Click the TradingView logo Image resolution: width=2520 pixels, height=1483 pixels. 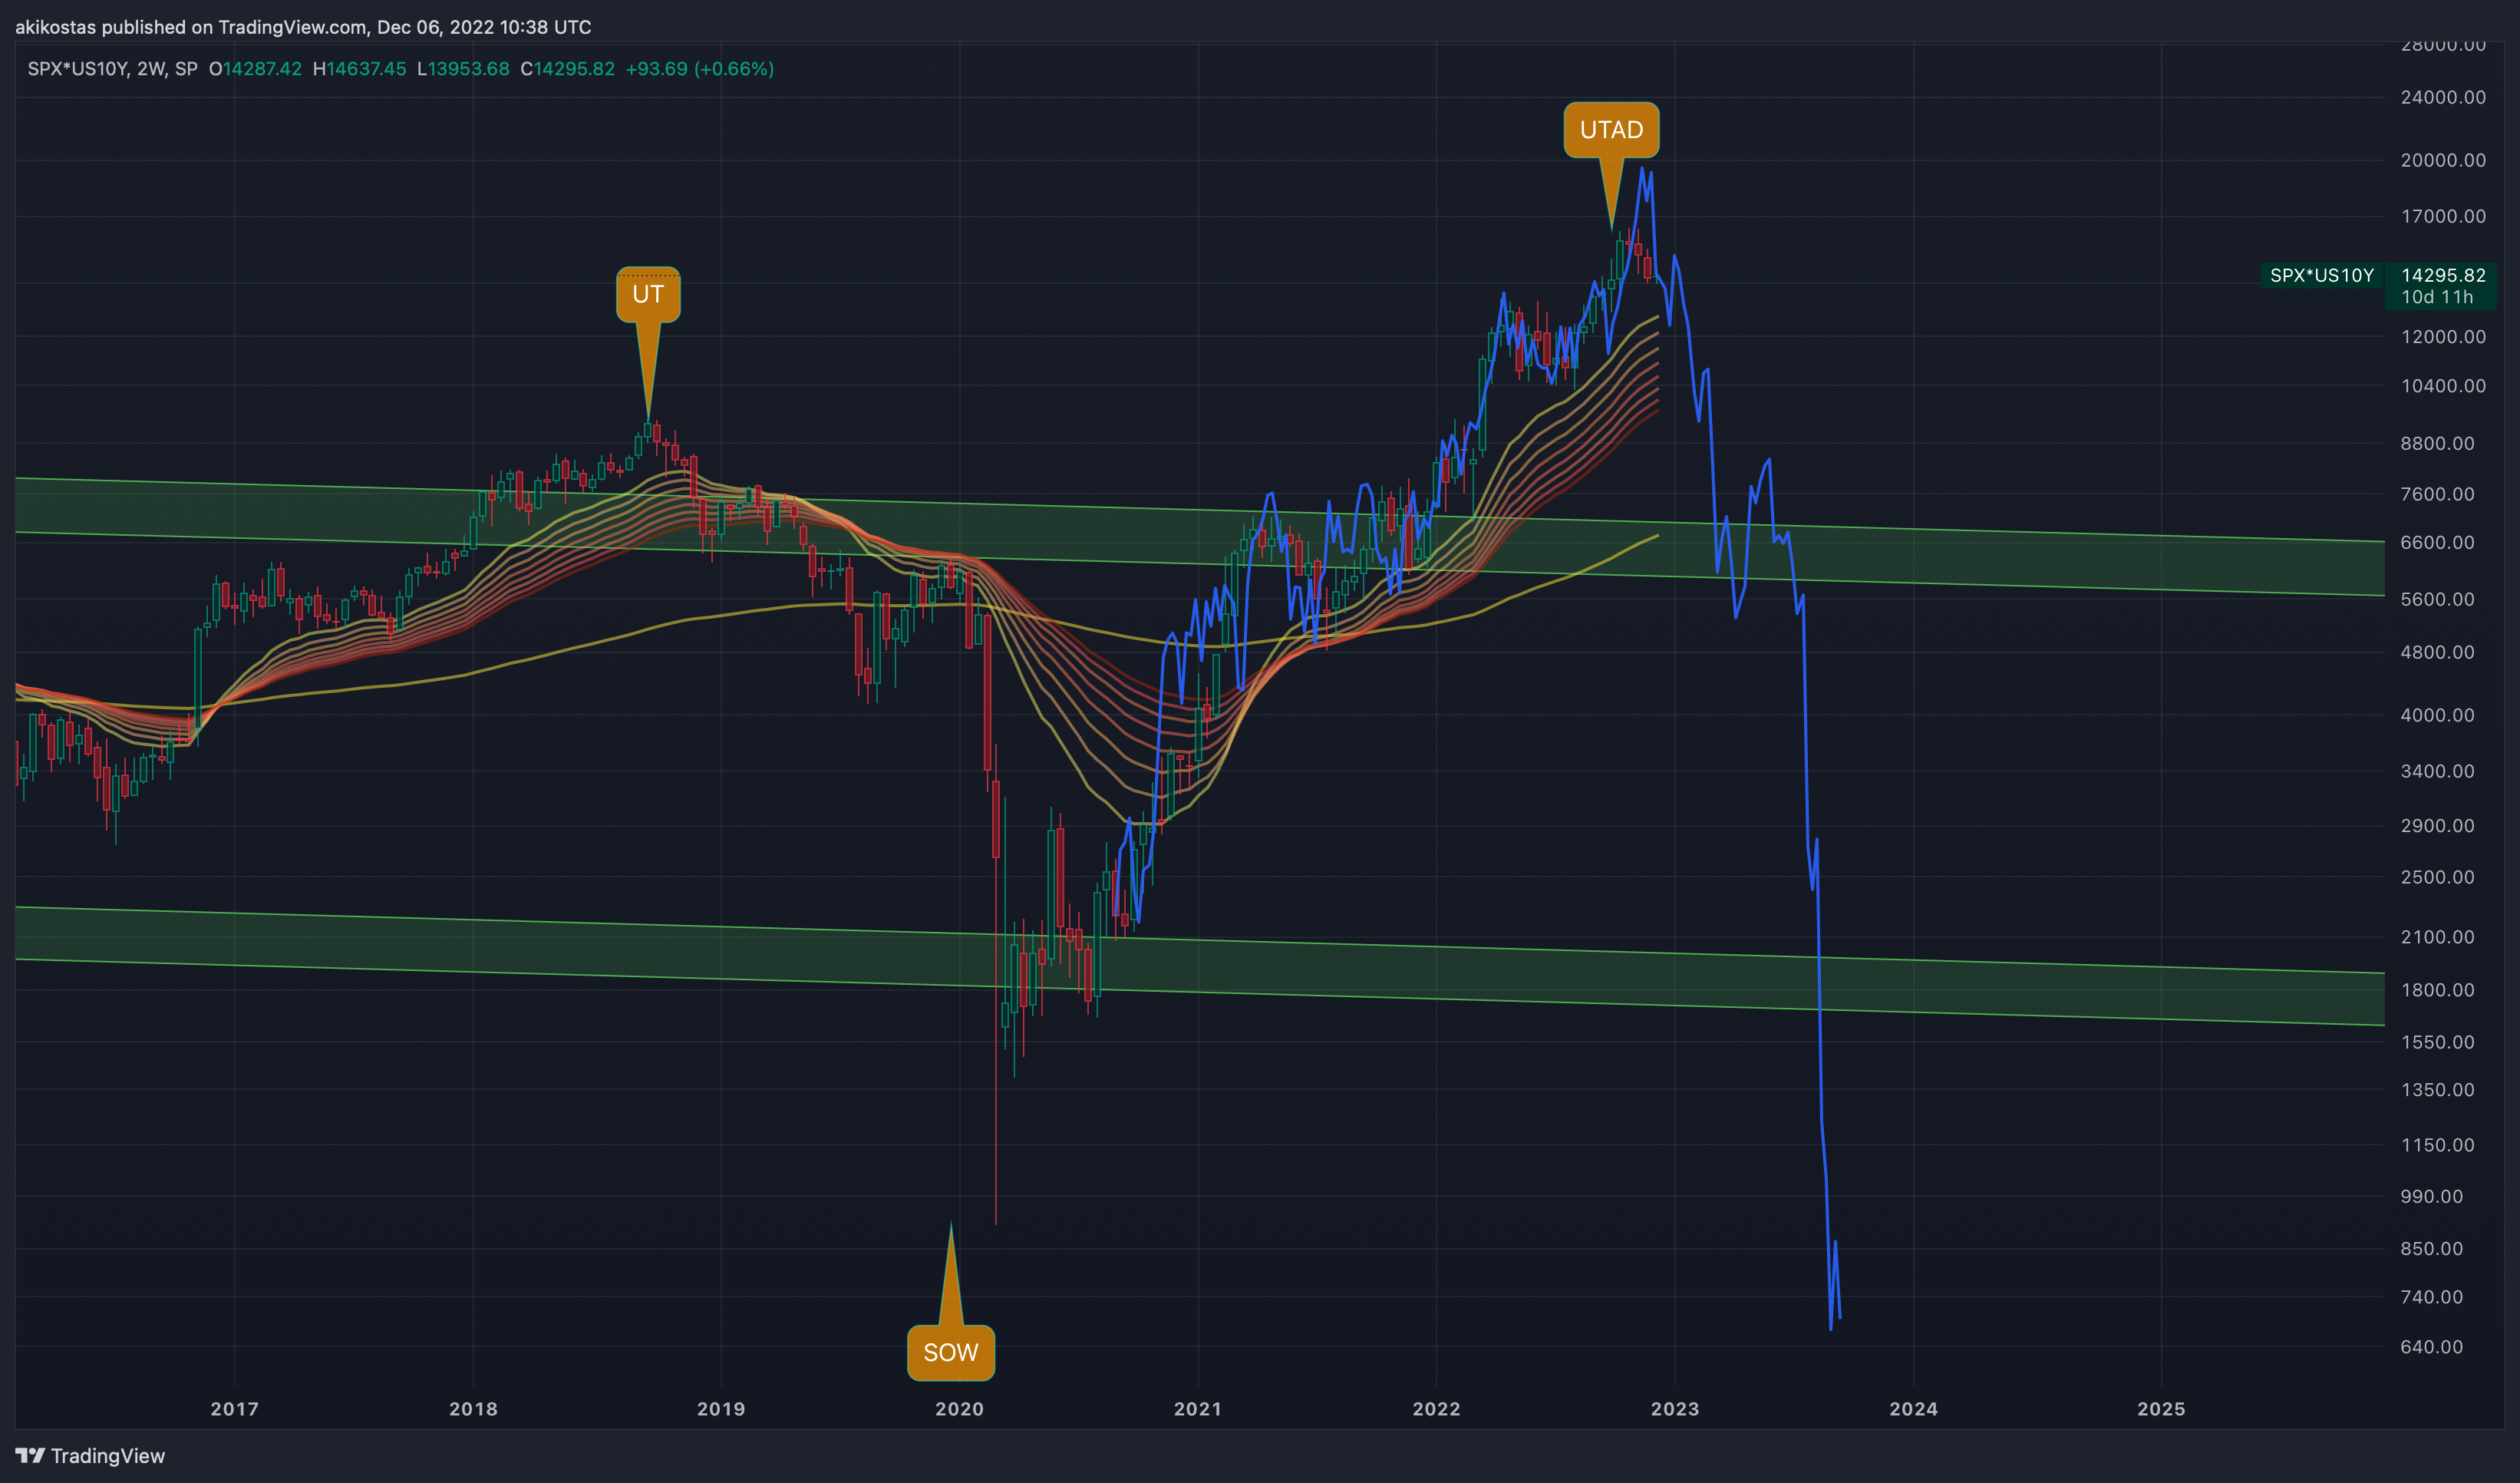[x=90, y=1456]
